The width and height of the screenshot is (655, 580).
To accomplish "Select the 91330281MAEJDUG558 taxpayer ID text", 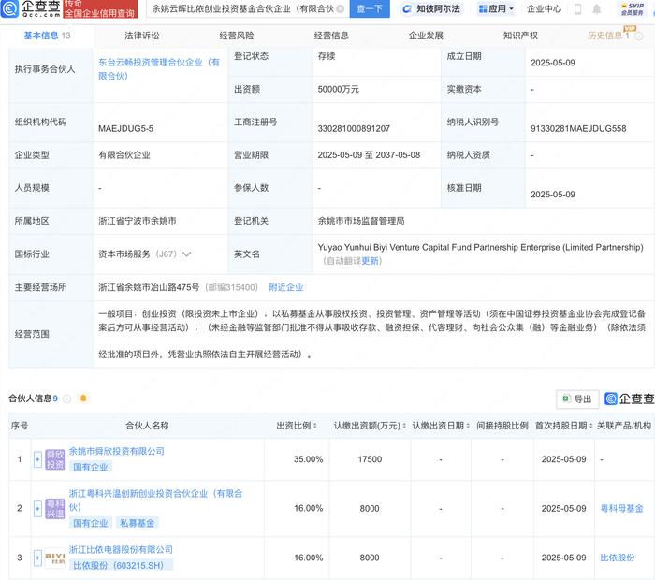I will coord(578,128).
